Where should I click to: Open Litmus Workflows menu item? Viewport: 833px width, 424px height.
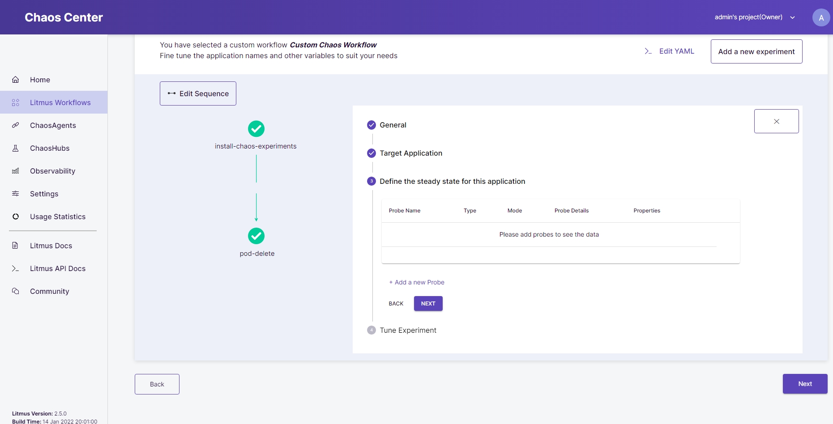pyautogui.click(x=60, y=102)
